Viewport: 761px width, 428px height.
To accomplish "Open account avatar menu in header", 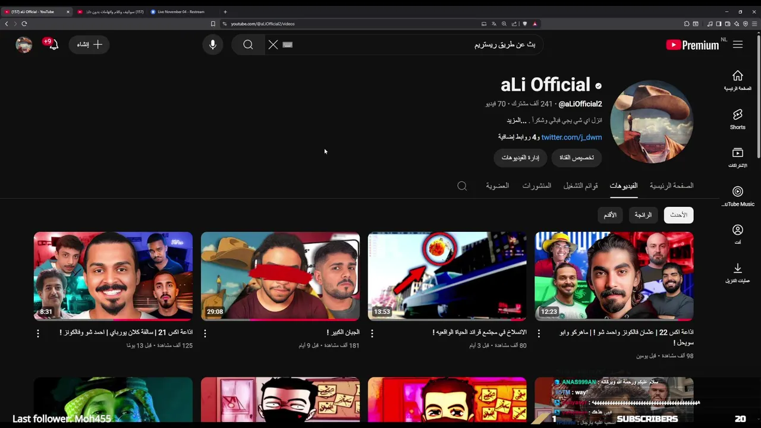I will (x=24, y=45).
